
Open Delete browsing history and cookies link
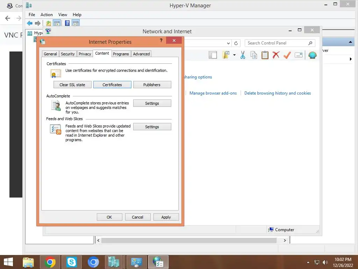tap(277, 93)
